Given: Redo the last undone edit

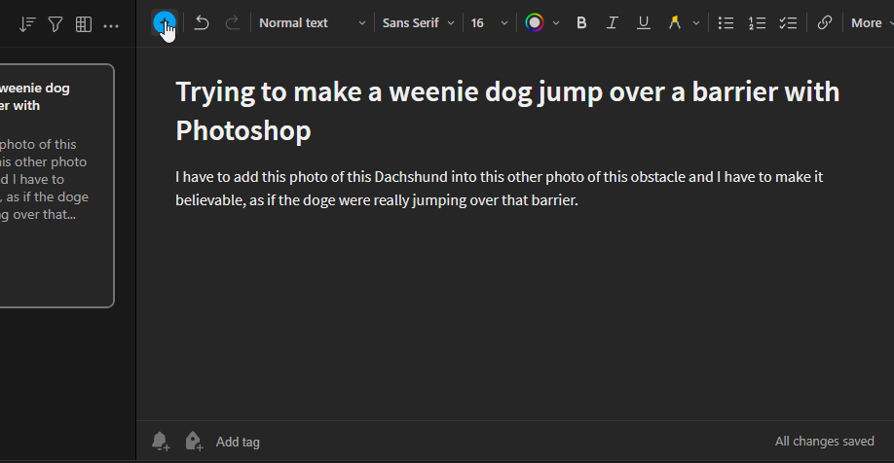Looking at the screenshot, I should pos(232,22).
